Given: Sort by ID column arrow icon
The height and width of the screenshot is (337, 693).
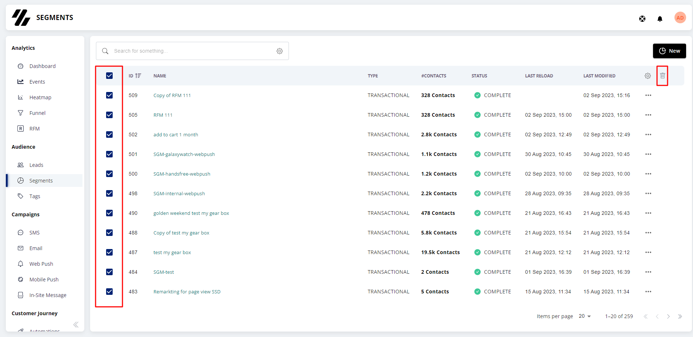Looking at the screenshot, I should pos(138,76).
